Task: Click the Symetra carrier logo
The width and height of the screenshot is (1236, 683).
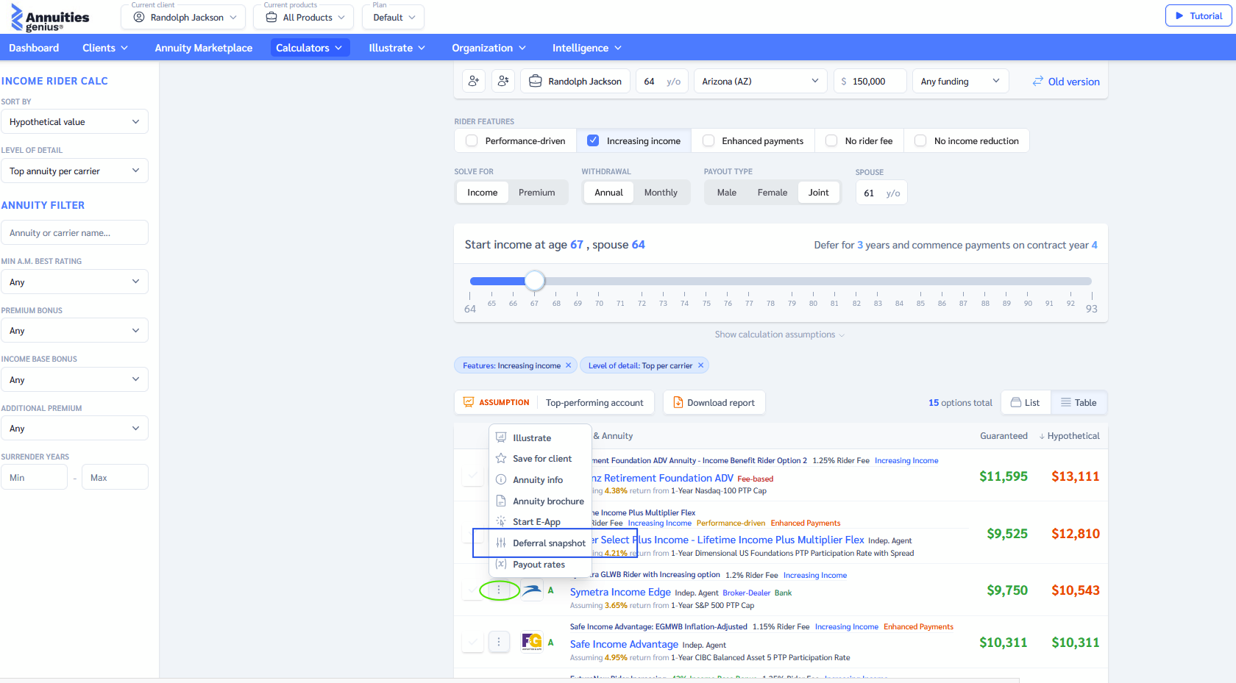Action: click(x=532, y=590)
